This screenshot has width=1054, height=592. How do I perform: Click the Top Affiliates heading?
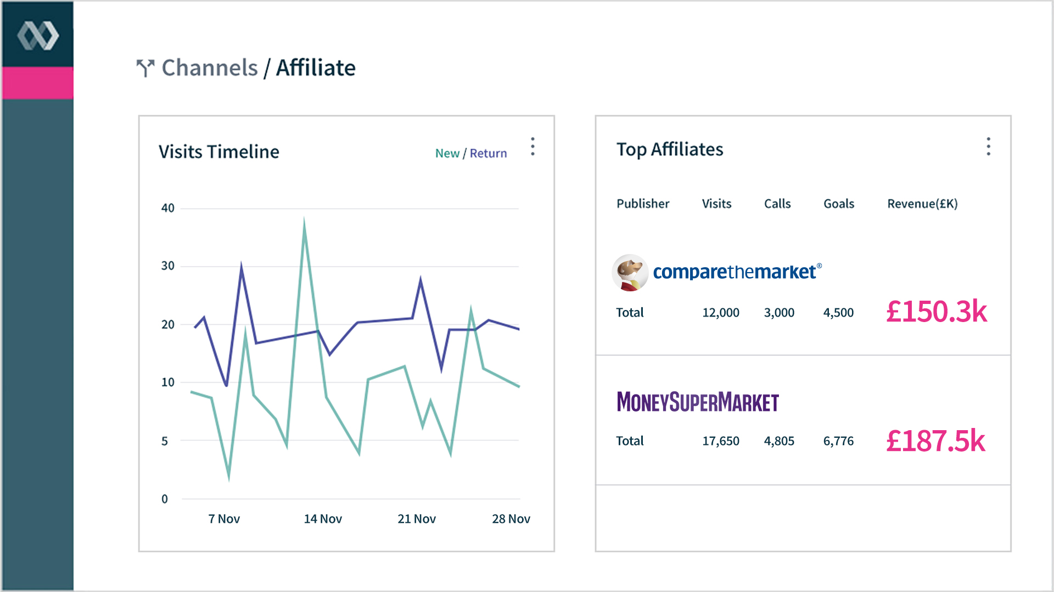coord(670,150)
